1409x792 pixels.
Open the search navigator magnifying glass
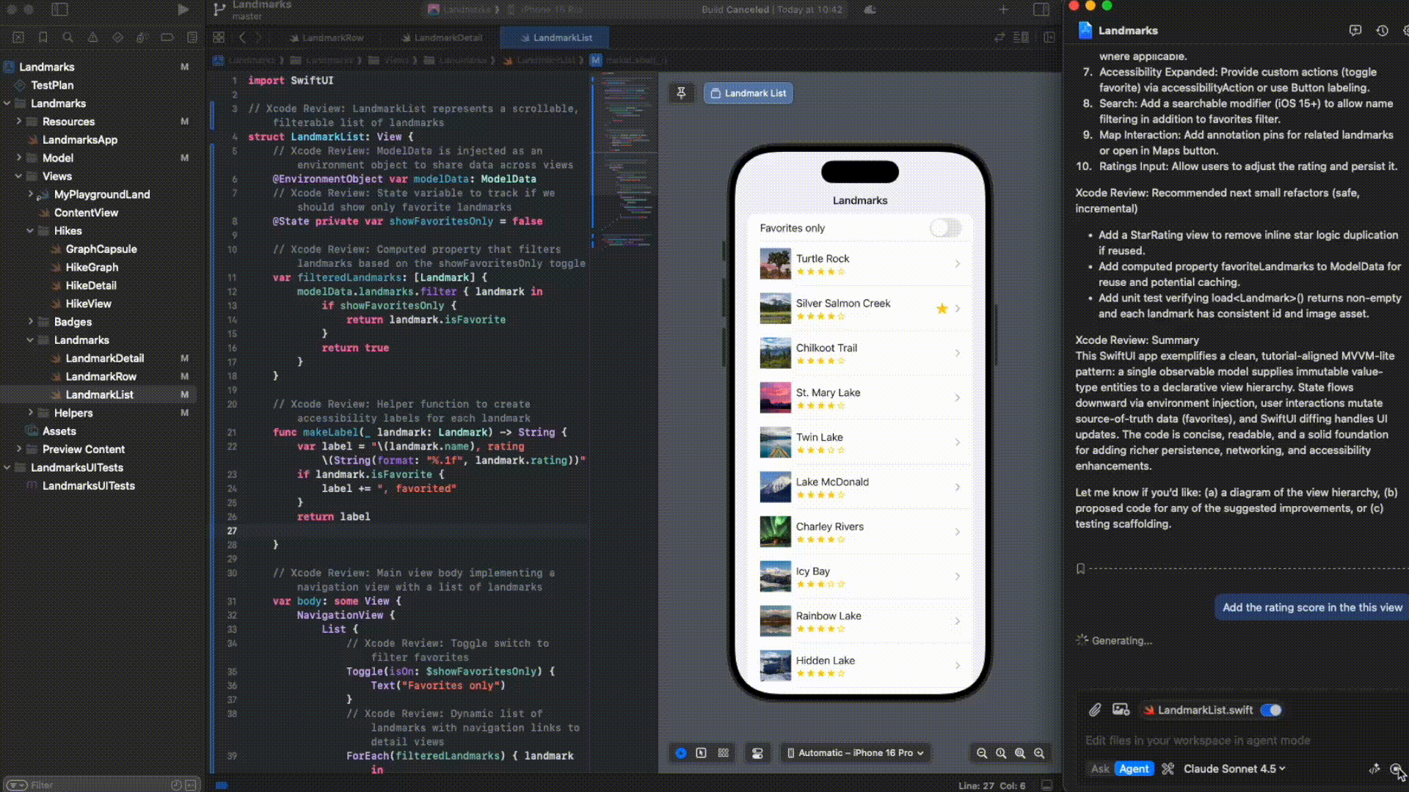tap(68, 37)
